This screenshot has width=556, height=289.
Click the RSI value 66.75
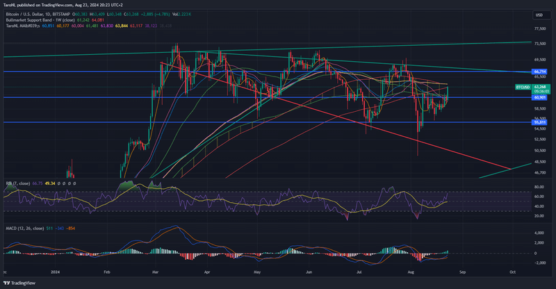pyautogui.click(x=38, y=183)
